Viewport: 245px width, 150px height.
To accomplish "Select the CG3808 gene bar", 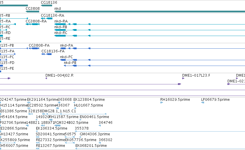I will pos(32,12).
